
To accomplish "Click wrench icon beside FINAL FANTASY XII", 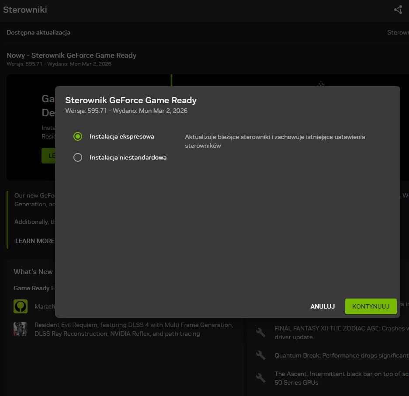I will click(260, 332).
